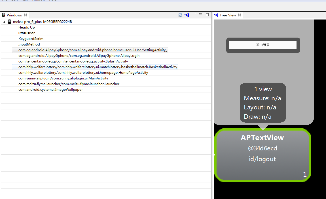This screenshot has height=199, width=326.
Task: Select the mobileqq SplashActivity entry
Action: coord(73,61)
